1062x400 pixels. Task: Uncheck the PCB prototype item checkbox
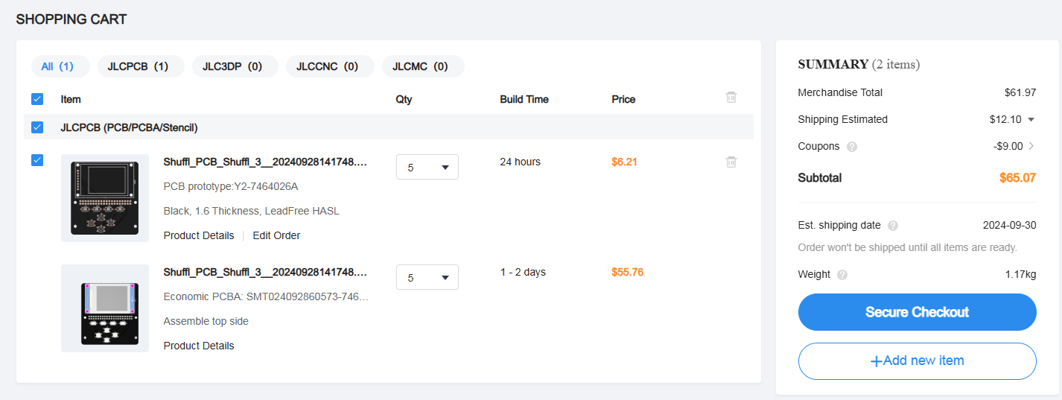pyautogui.click(x=37, y=160)
